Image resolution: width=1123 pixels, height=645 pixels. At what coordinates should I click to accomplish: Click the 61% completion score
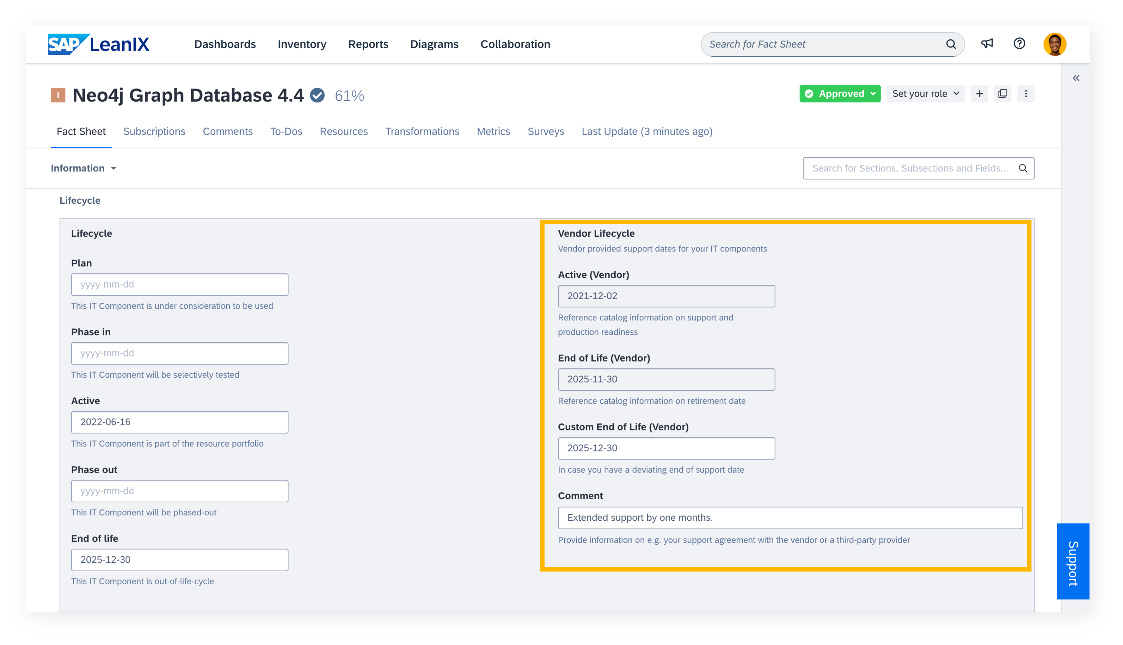coord(349,96)
